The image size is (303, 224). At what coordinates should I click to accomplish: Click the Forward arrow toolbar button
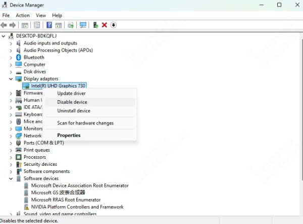click(13, 25)
